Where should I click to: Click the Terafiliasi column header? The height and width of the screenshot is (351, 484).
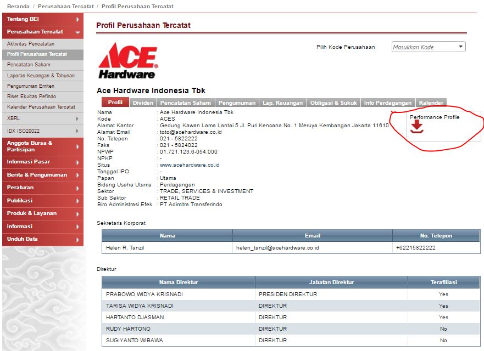tap(444, 282)
